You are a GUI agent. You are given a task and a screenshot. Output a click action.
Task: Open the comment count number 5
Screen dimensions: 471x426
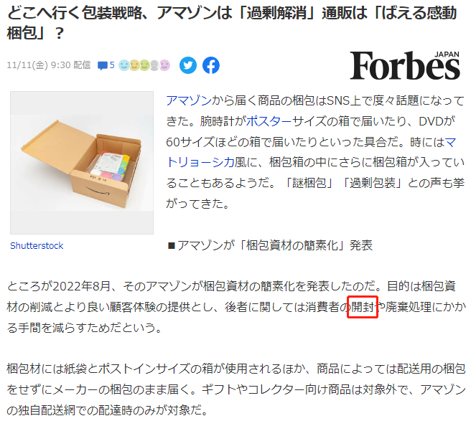(x=112, y=65)
